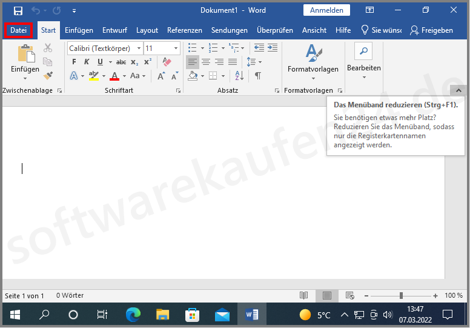This screenshot has height=328, width=470.
Task: Switch to the Ansicht tab
Action: pos(314,30)
